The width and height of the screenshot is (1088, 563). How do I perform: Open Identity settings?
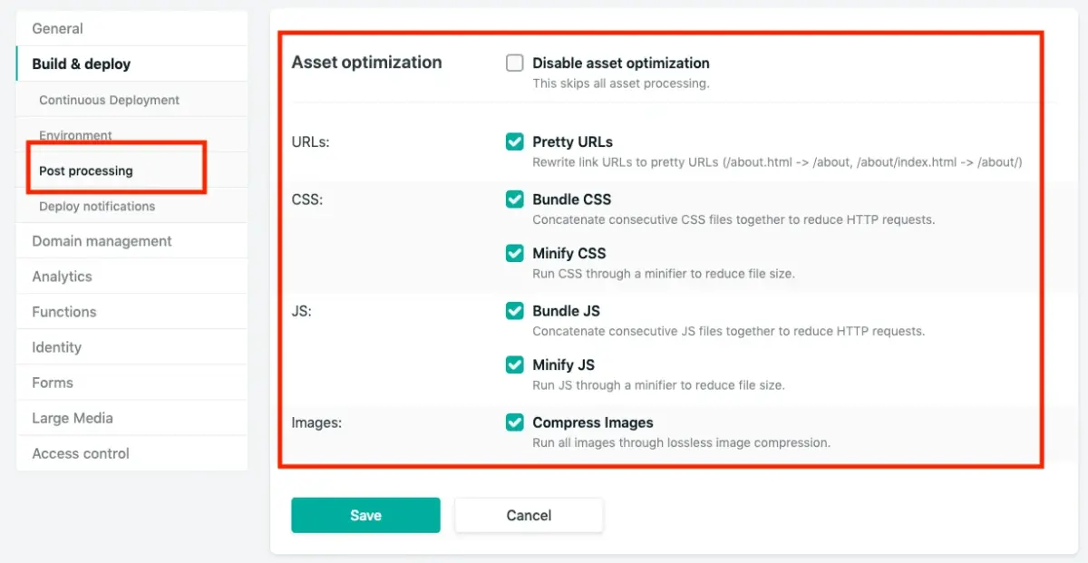pos(56,347)
